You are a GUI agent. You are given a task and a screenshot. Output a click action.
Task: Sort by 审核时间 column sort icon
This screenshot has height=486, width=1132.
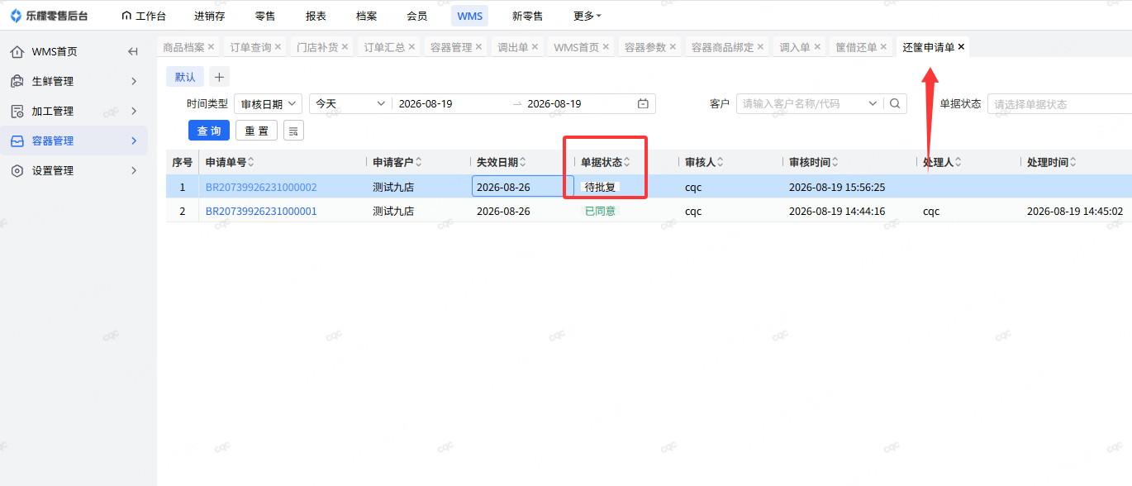(835, 162)
